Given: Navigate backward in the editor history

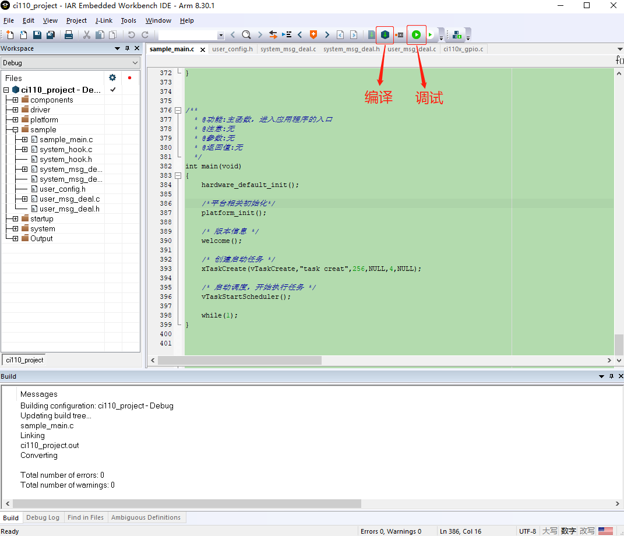Looking at the screenshot, I should [x=340, y=35].
